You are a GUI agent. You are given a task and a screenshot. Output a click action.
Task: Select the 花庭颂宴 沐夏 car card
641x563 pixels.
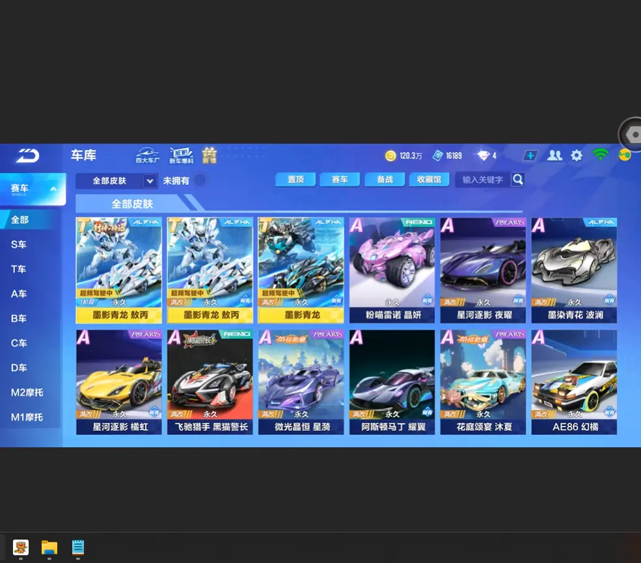click(484, 382)
